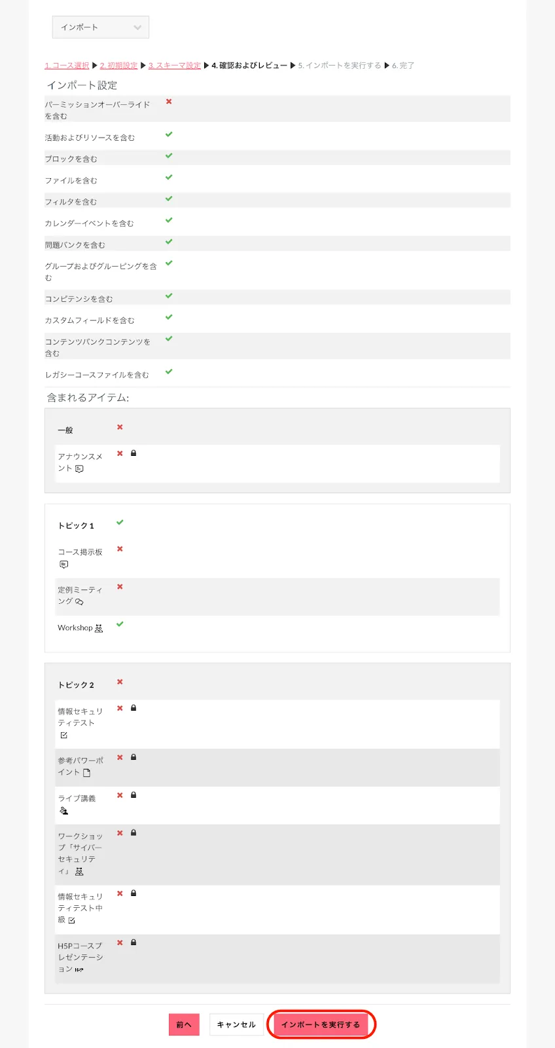Click the green check for ブロックを含む
Viewport: 555px width, 1048px height.
pyautogui.click(x=169, y=156)
